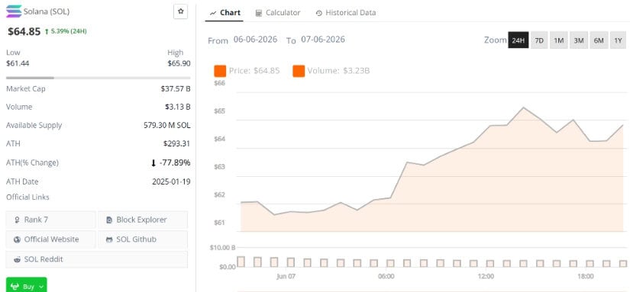Click the $10.00 B volume axis label
The width and height of the screenshot is (630, 292).
(x=222, y=248)
